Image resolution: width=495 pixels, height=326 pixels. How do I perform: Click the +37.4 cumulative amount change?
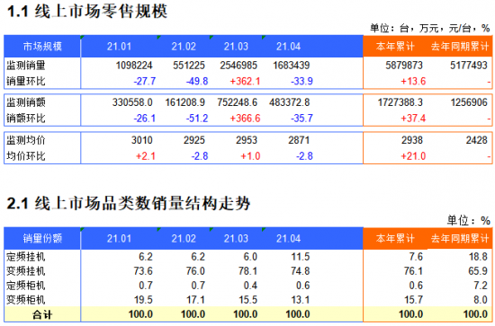click(413, 119)
